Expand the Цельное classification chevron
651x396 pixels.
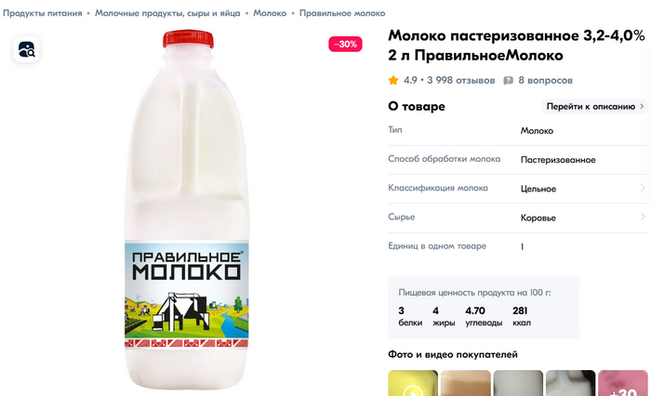tap(643, 188)
